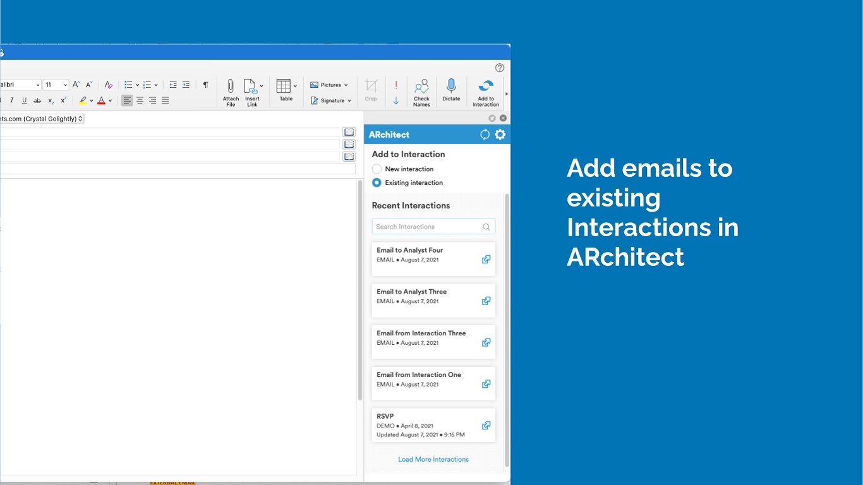This screenshot has width=863, height=485.
Task: Decrease paragraph indent
Action: pos(173,85)
